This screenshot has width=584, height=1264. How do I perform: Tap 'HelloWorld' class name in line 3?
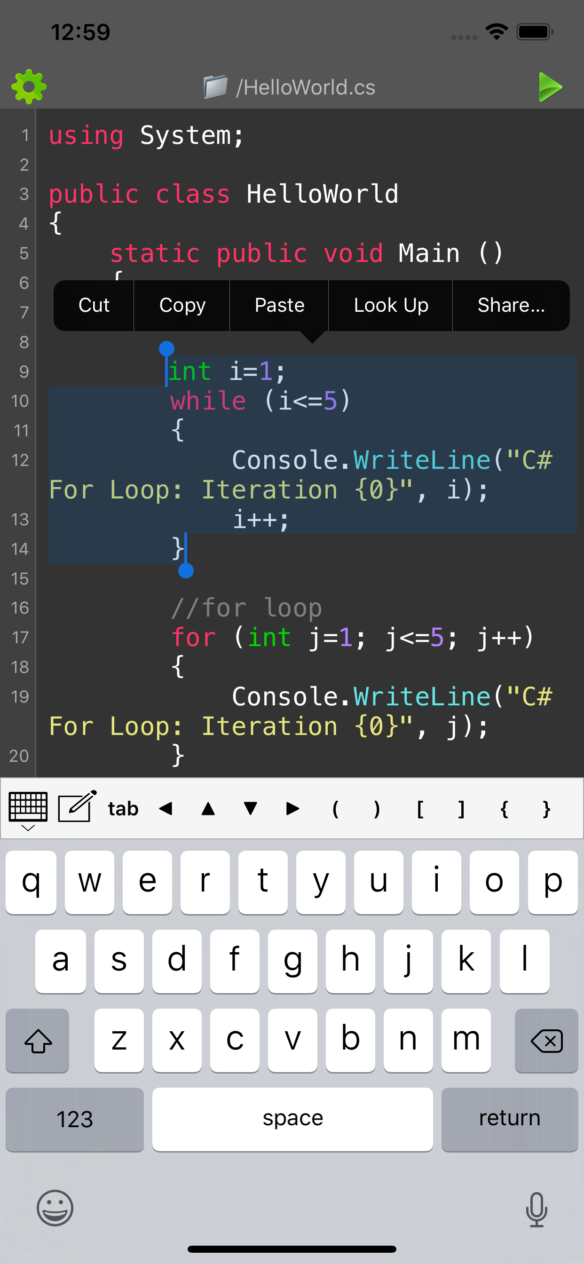pos(323,194)
